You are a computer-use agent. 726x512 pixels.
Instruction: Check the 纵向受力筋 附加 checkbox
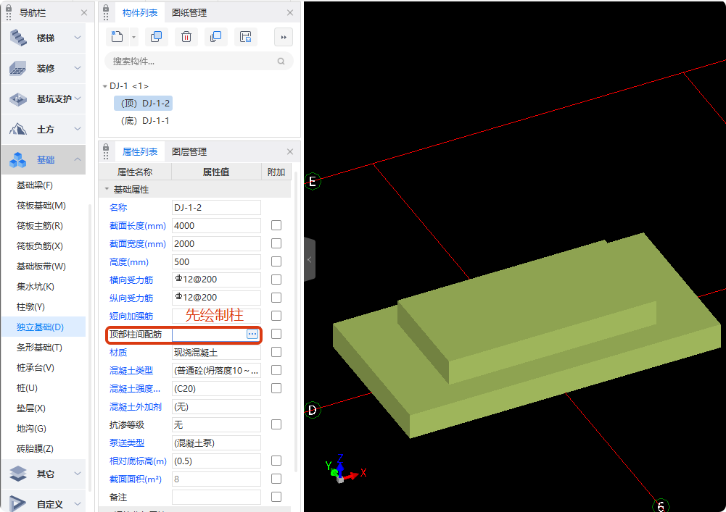pyautogui.click(x=276, y=298)
